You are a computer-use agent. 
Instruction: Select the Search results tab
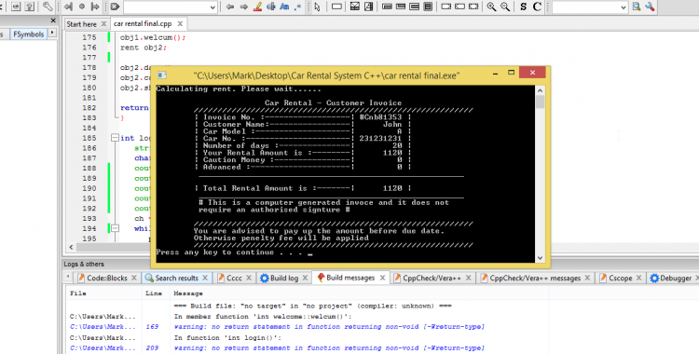pos(176,278)
